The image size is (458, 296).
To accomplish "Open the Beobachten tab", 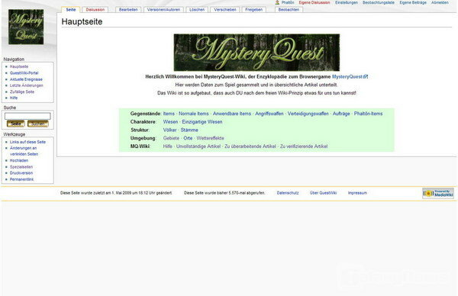I will click(x=289, y=10).
